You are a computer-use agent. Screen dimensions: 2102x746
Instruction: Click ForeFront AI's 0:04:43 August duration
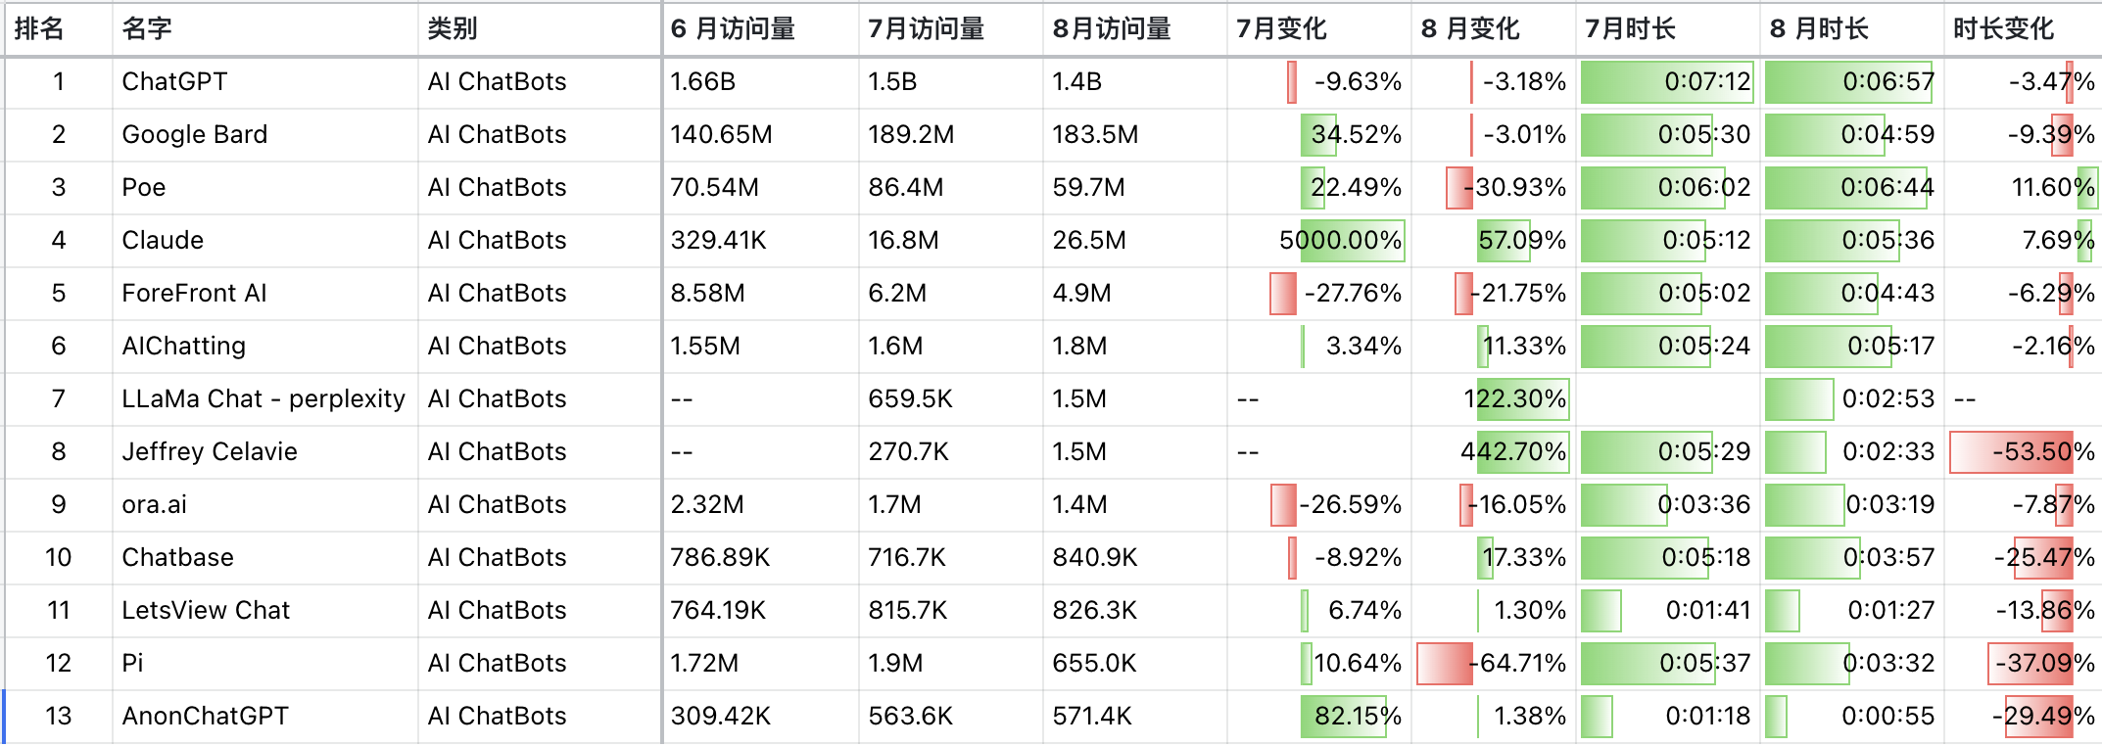(x=1852, y=294)
